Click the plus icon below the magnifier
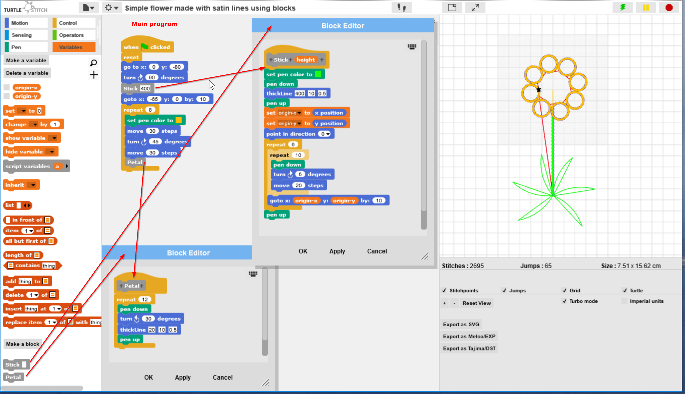Viewport: 685px width, 394px height. click(94, 75)
